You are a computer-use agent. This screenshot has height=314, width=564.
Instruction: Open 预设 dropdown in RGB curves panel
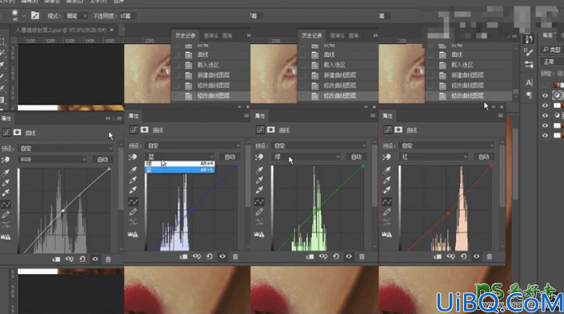point(65,149)
